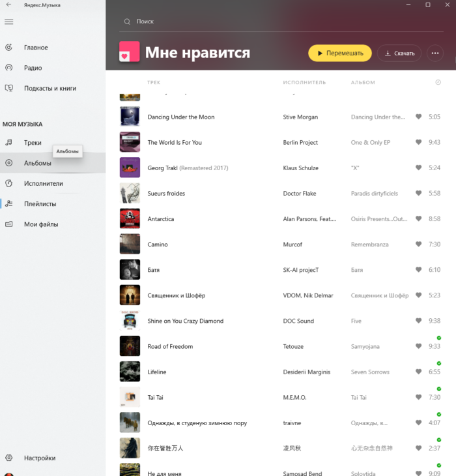Click the 你在皆胜万人 track title

coord(165,449)
